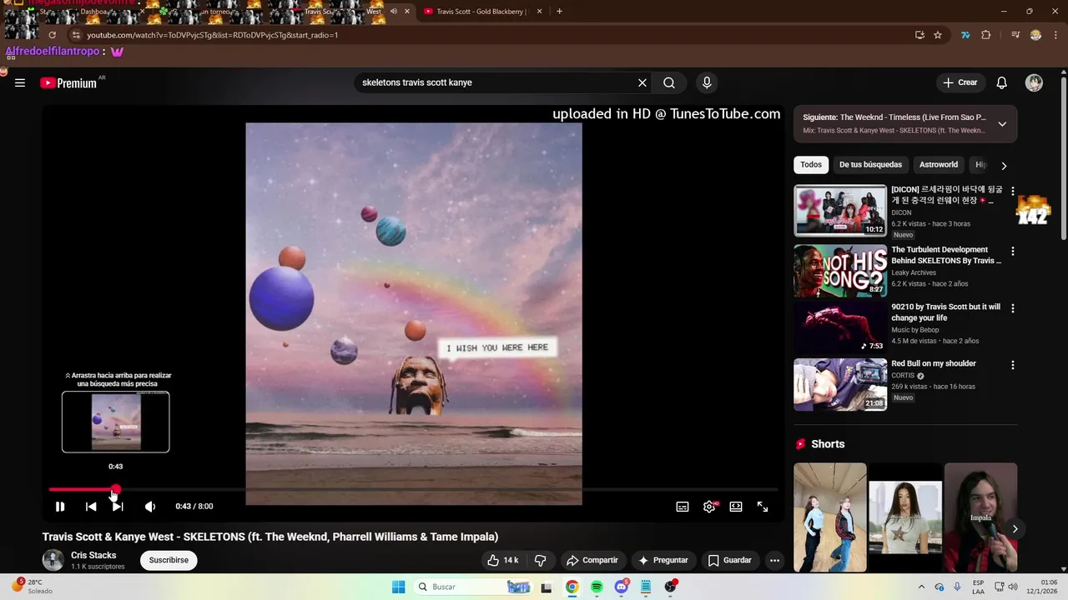
Task: Expand the Siguiente playlist panel
Action: 1002,124
